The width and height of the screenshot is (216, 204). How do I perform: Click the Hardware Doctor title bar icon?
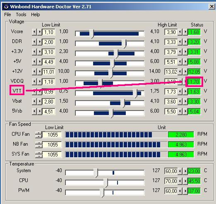(x=6, y=7)
